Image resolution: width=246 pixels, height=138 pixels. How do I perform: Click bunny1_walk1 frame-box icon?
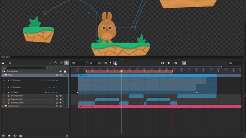pyautogui.click(x=57, y=96)
